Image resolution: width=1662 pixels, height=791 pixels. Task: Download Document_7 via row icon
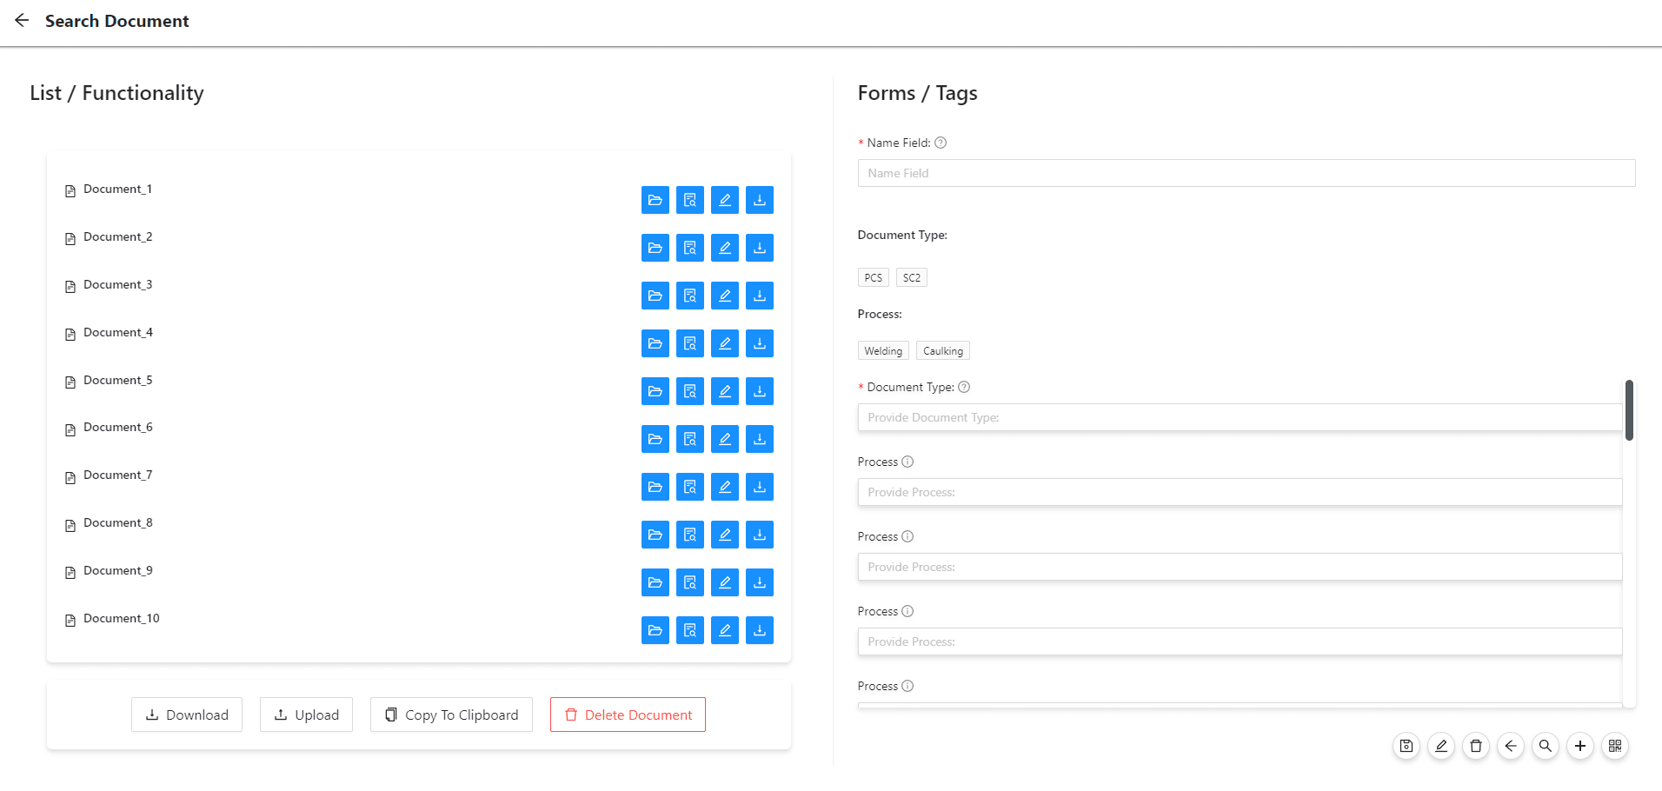(760, 487)
